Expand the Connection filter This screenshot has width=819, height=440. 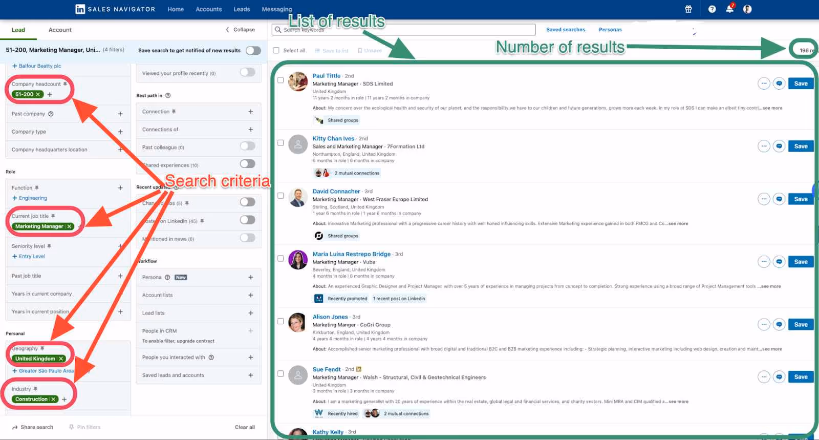click(251, 112)
